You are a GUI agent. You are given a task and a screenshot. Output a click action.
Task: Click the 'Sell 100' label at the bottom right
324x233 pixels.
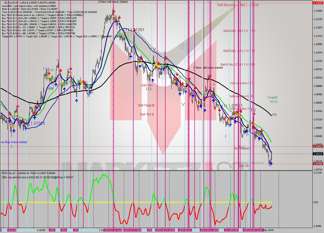click(244, 166)
